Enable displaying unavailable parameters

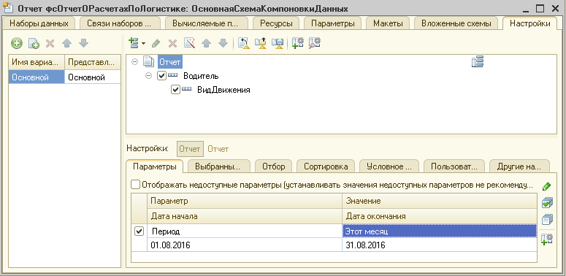(x=135, y=185)
